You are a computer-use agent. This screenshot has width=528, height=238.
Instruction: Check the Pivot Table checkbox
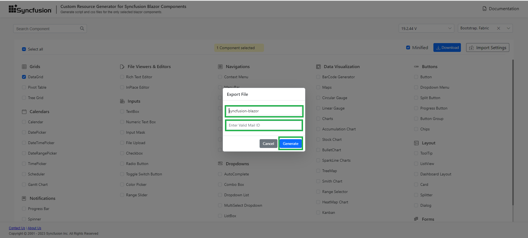coord(24,87)
